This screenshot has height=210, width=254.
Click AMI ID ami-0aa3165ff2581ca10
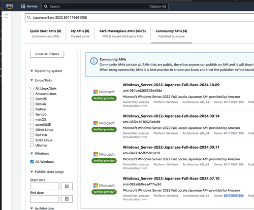(141, 153)
